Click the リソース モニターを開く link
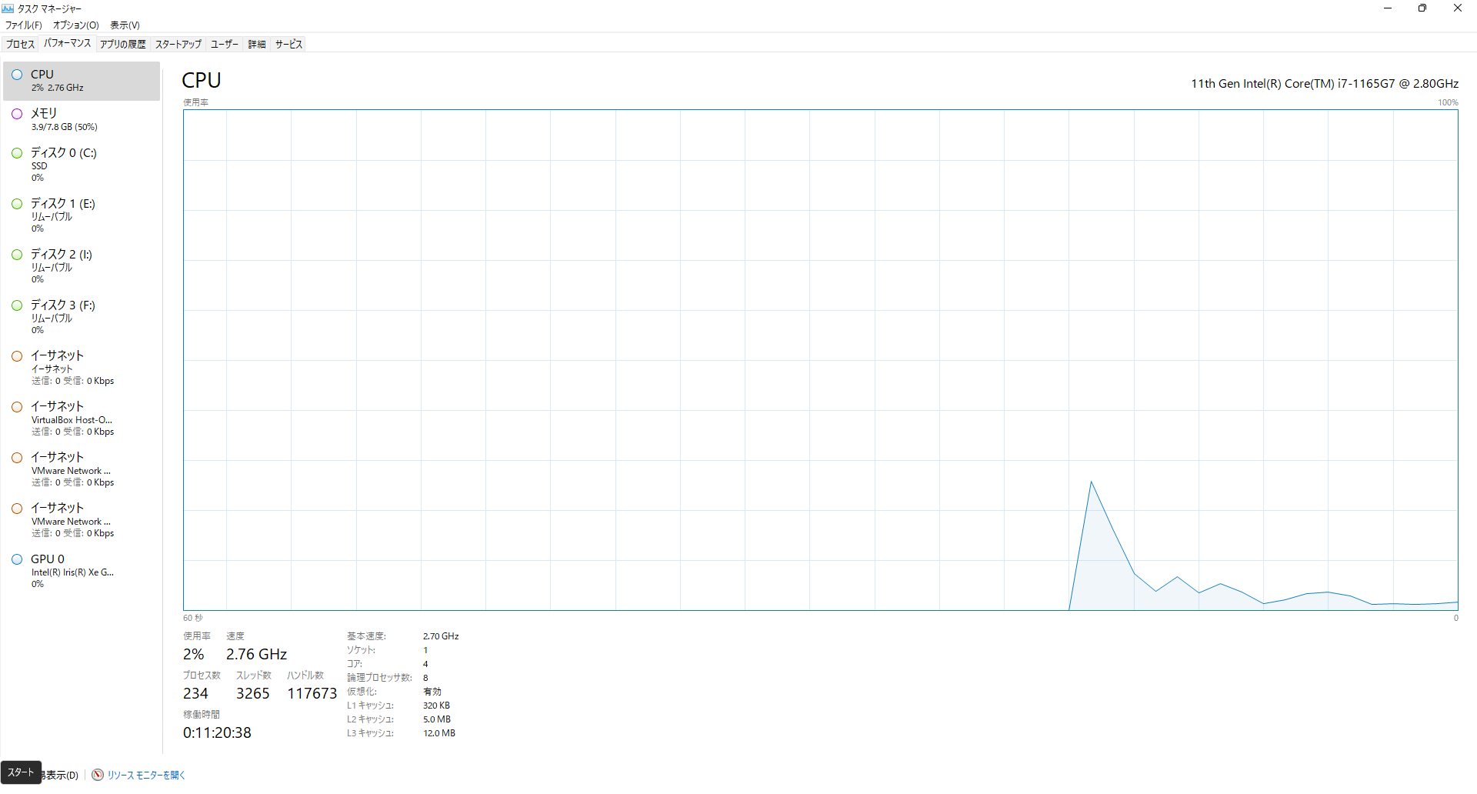The width and height of the screenshot is (1477, 794). point(146,775)
